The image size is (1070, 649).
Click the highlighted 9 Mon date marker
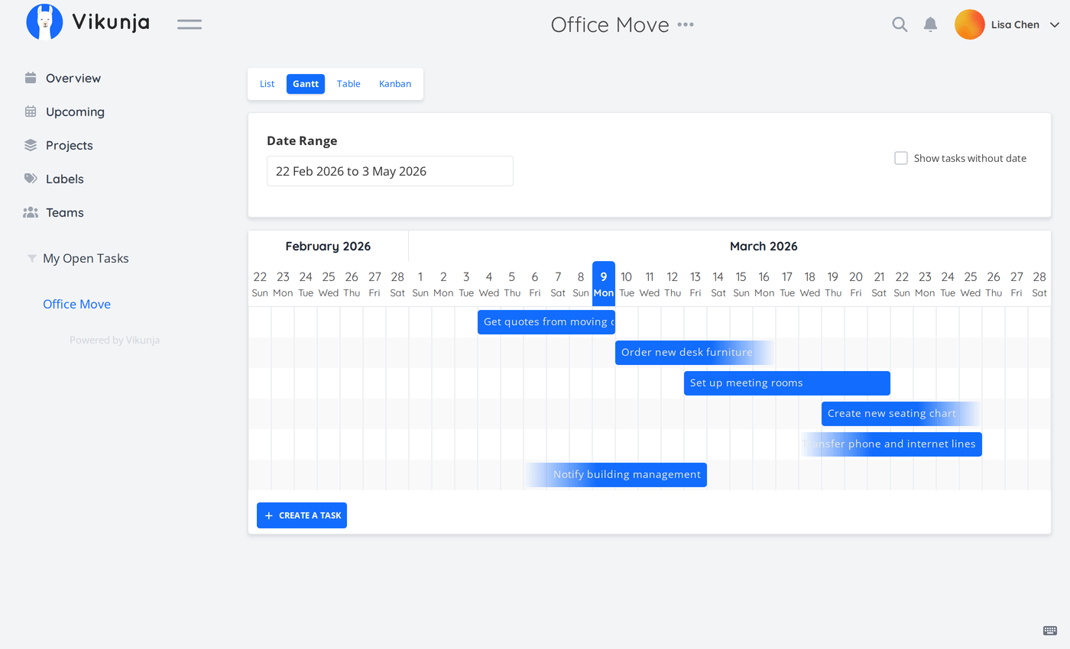603,284
